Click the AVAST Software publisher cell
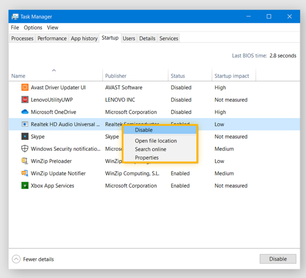306x278 pixels. click(124, 87)
